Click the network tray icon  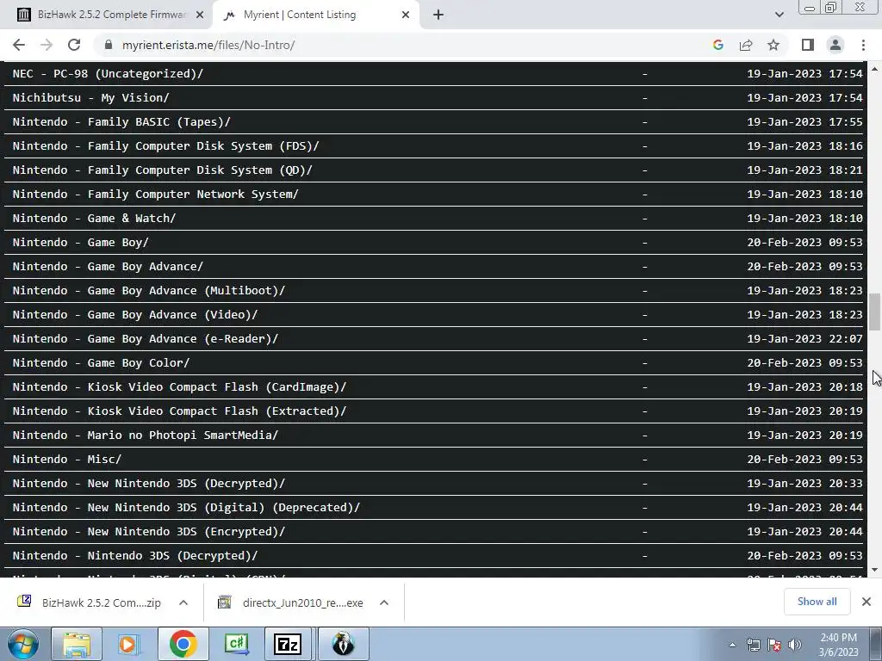[x=753, y=645]
